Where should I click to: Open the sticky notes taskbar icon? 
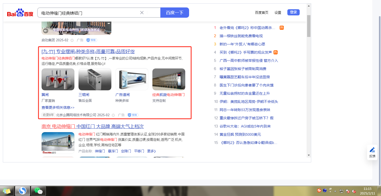point(7,191)
